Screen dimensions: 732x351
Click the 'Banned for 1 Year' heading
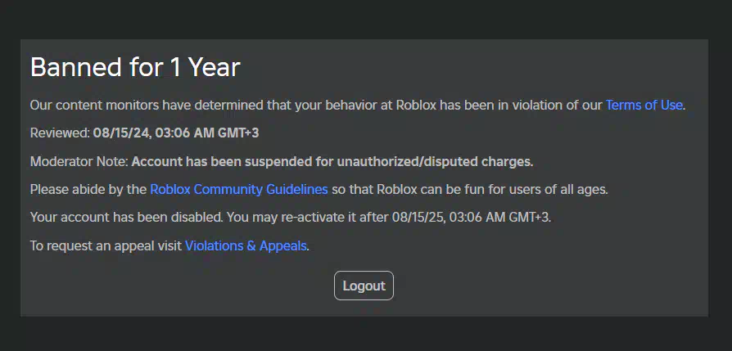click(135, 67)
